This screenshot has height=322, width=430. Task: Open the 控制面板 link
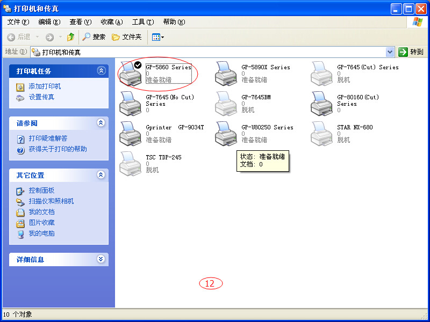pos(42,191)
